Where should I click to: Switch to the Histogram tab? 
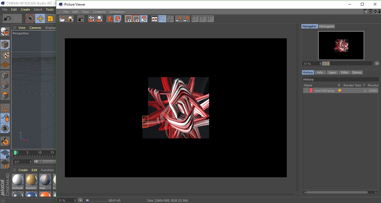coord(326,26)
